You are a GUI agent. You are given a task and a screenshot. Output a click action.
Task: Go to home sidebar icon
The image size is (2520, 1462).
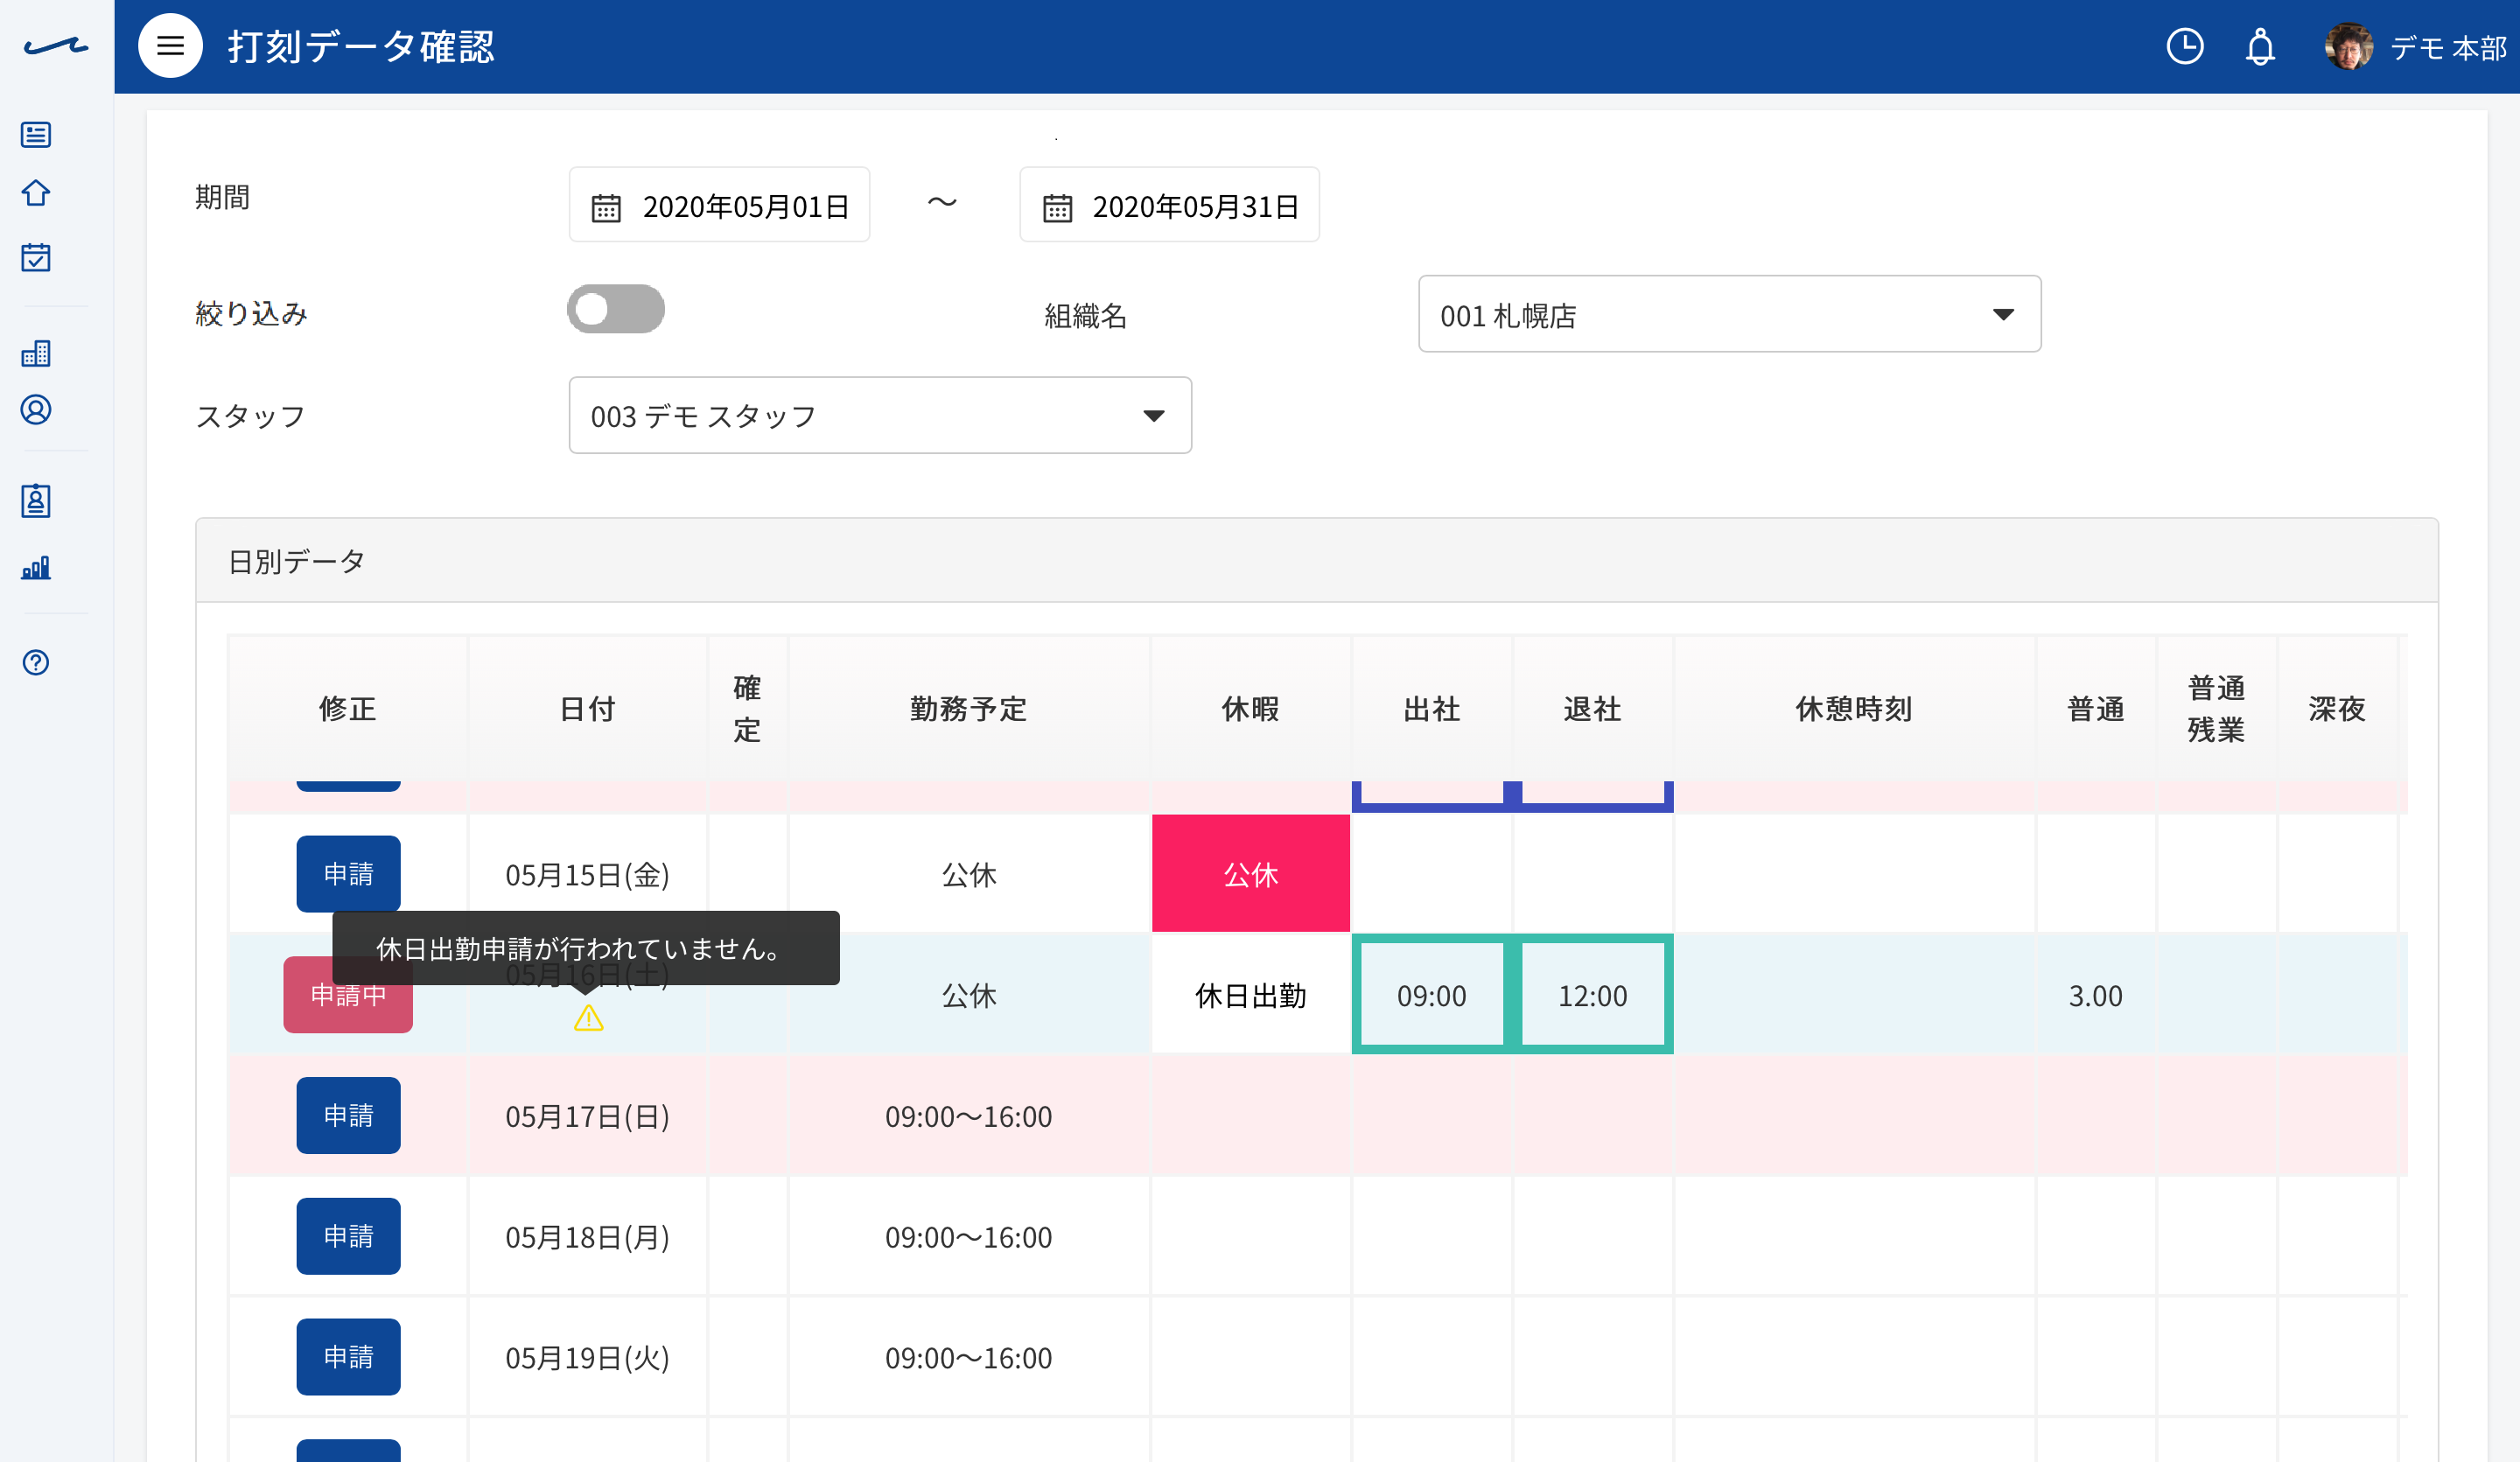36,193
